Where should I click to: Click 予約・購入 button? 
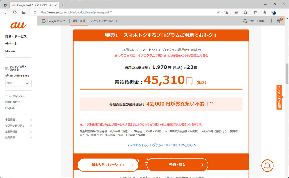[x=177, y=165]
